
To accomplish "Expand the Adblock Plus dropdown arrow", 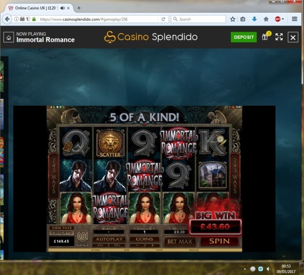I will [x=283, y=19].
